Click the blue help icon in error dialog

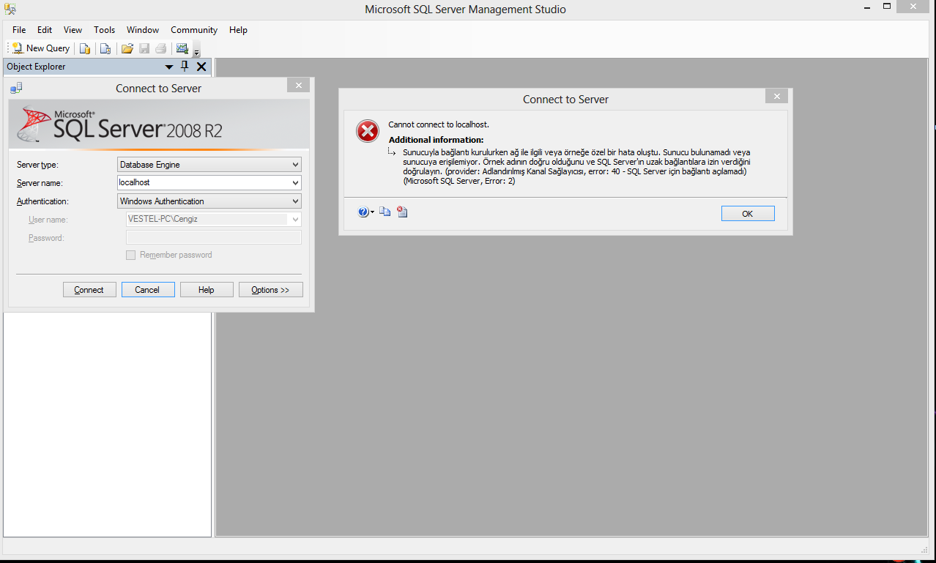pyautogui.click(x=363, y=212)
